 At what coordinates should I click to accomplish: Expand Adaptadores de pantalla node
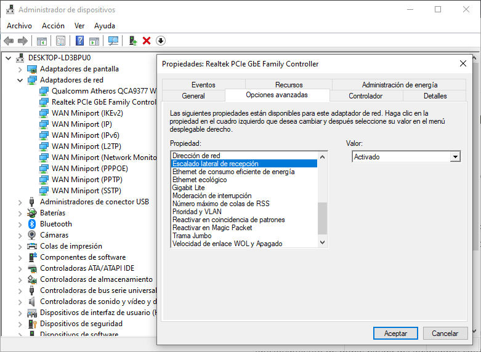(x=20, y=69)
